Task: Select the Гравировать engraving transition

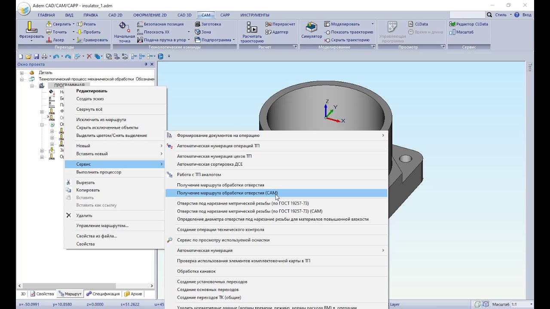Action: point(92,40)
